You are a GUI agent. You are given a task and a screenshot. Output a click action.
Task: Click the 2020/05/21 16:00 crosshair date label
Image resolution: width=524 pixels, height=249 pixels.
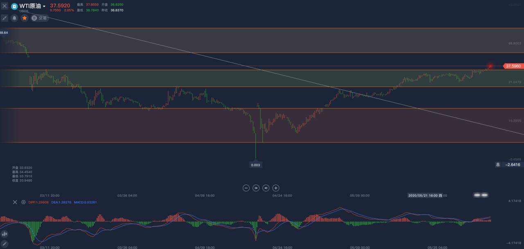[425, 195]
